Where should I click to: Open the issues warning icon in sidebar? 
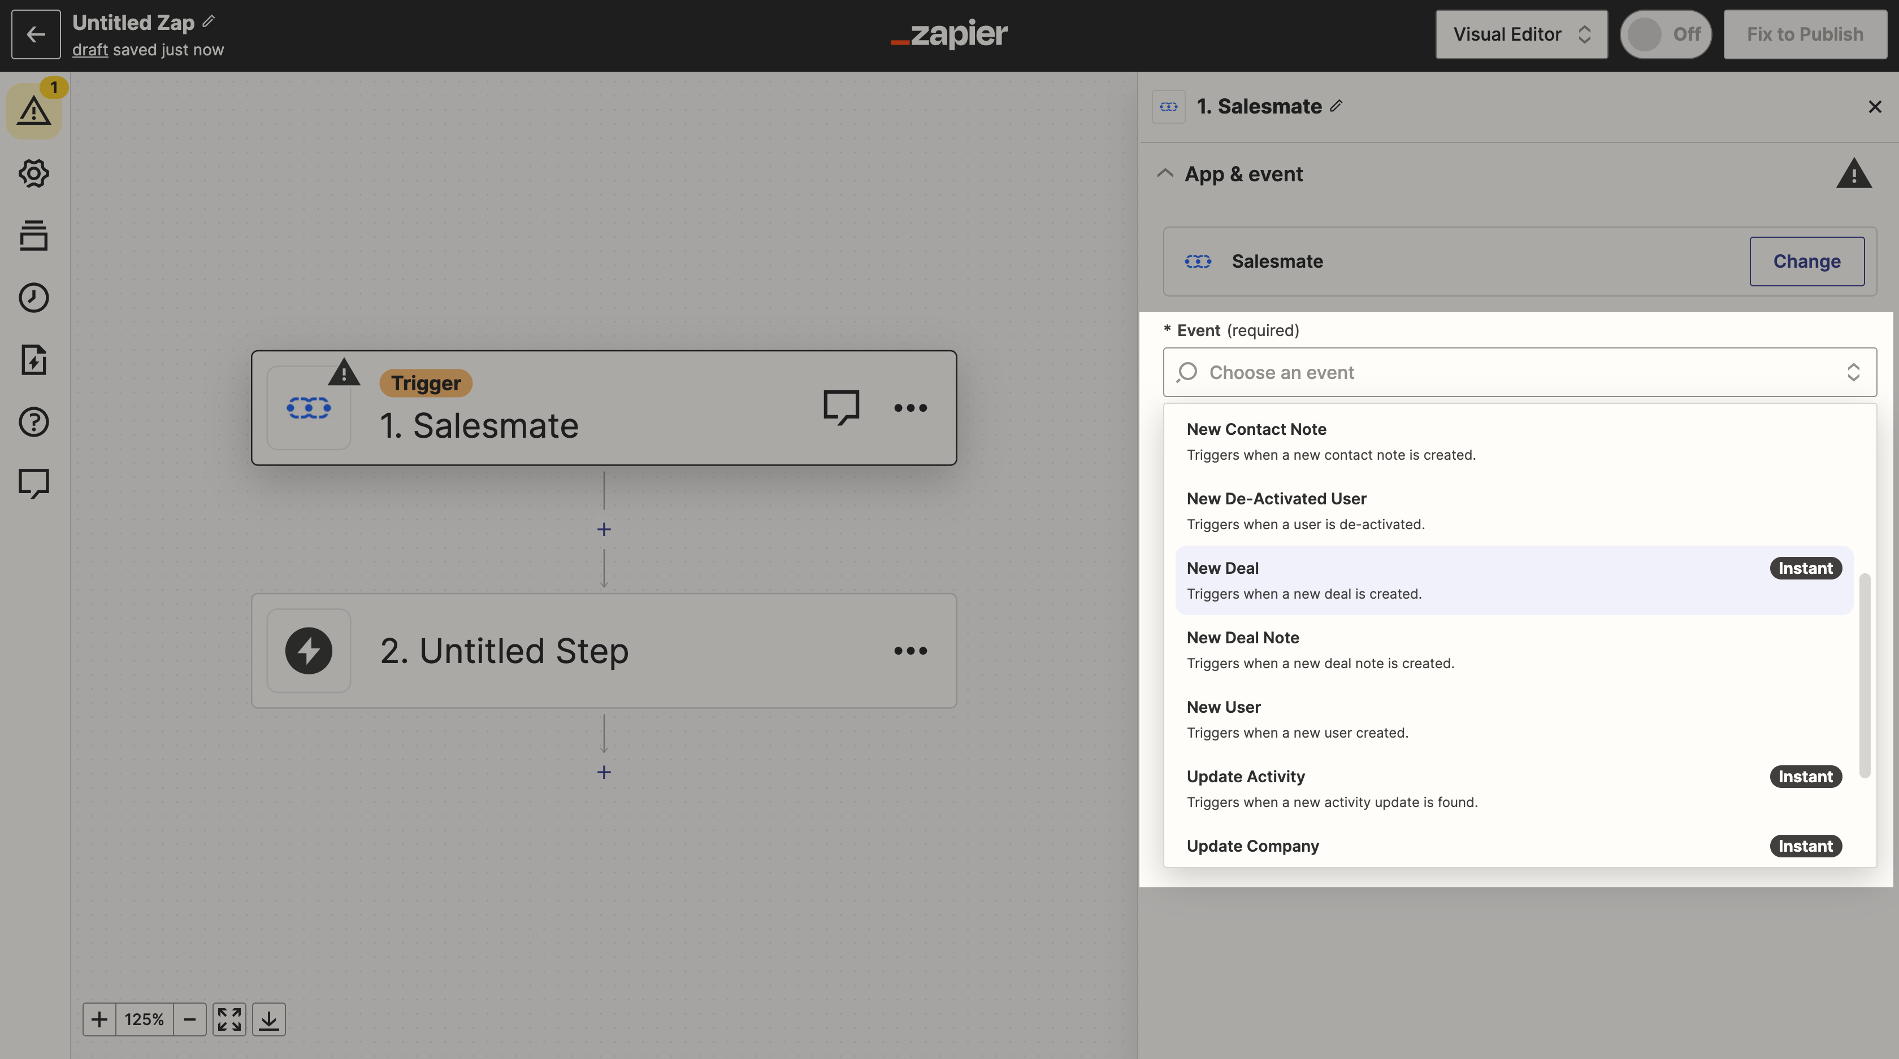[34, 111]
